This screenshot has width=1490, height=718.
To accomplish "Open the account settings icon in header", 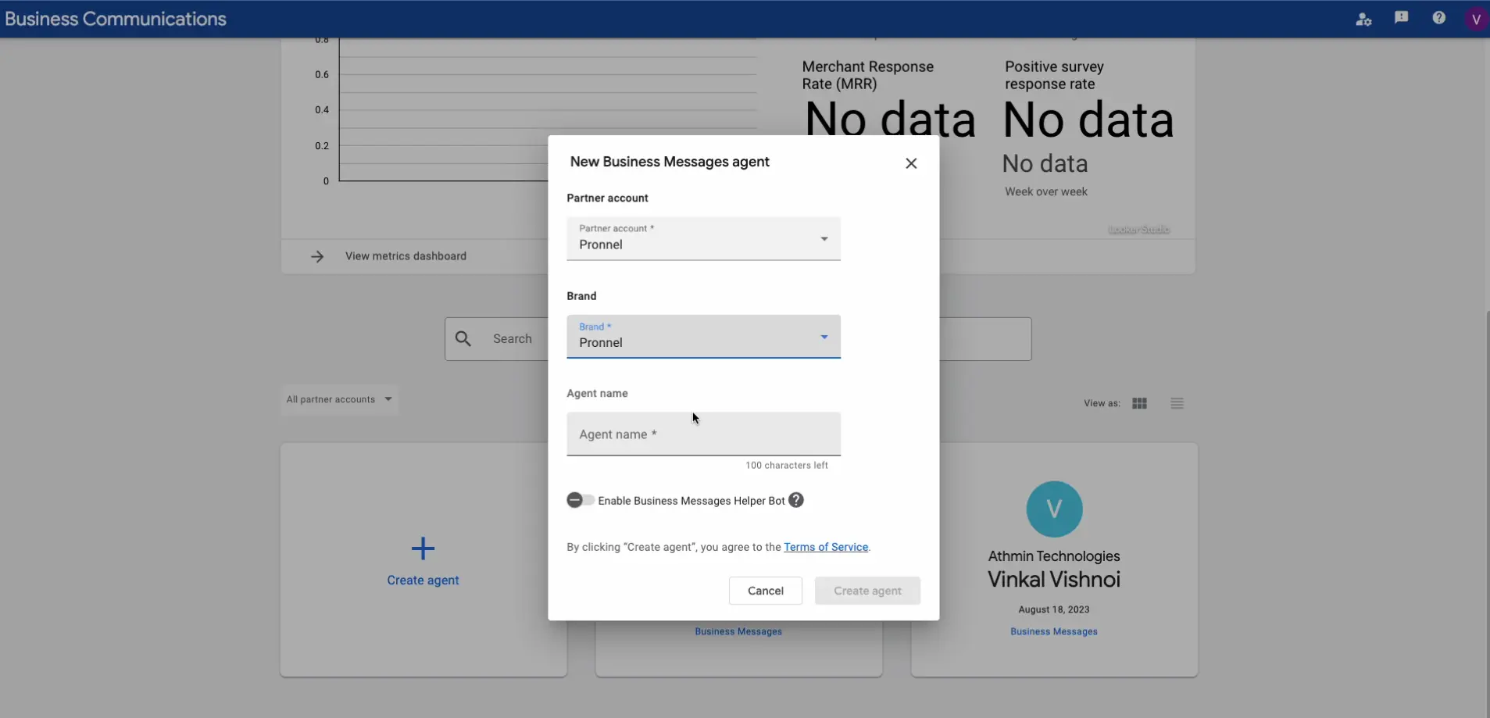I will [1363, 19].
